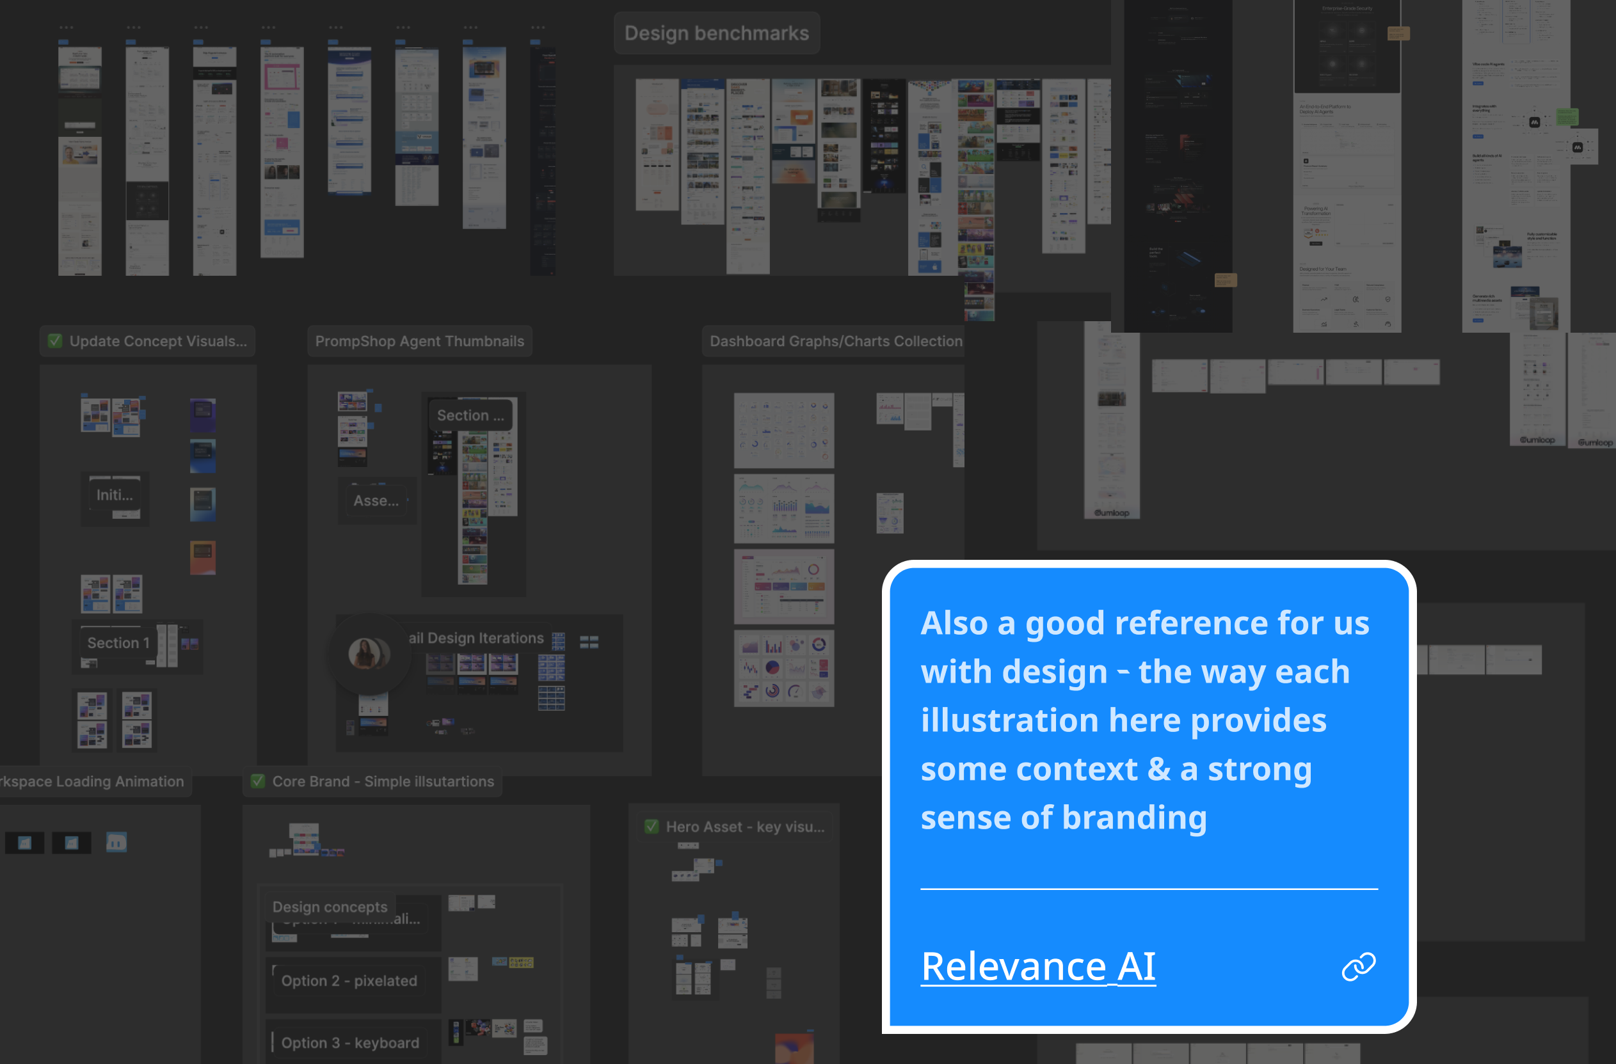Select the purple thumbnail in Update Concept Visuals
Image resolution: width=1616 pixels, height=1064 pixels.
(203, 415)
